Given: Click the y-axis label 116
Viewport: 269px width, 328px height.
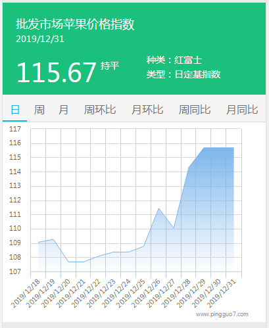Looking at the screenshot, I should coord(15,143).
